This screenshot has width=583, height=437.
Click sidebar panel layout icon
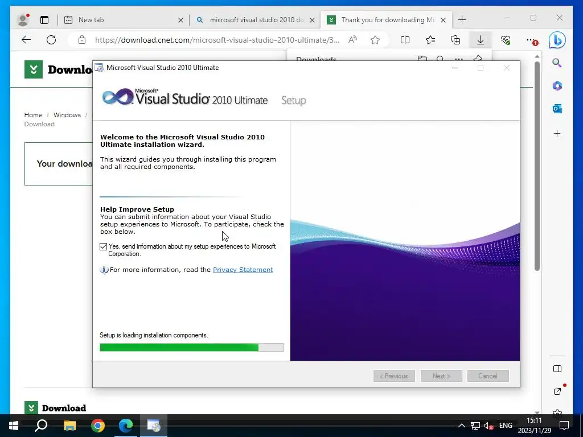557,369
